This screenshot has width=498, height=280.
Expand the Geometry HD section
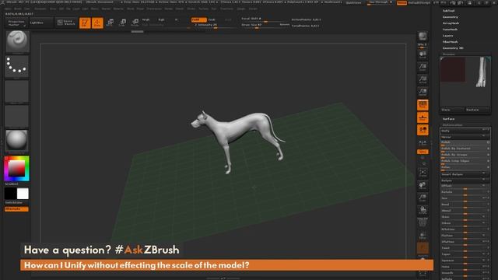point(453,48)
